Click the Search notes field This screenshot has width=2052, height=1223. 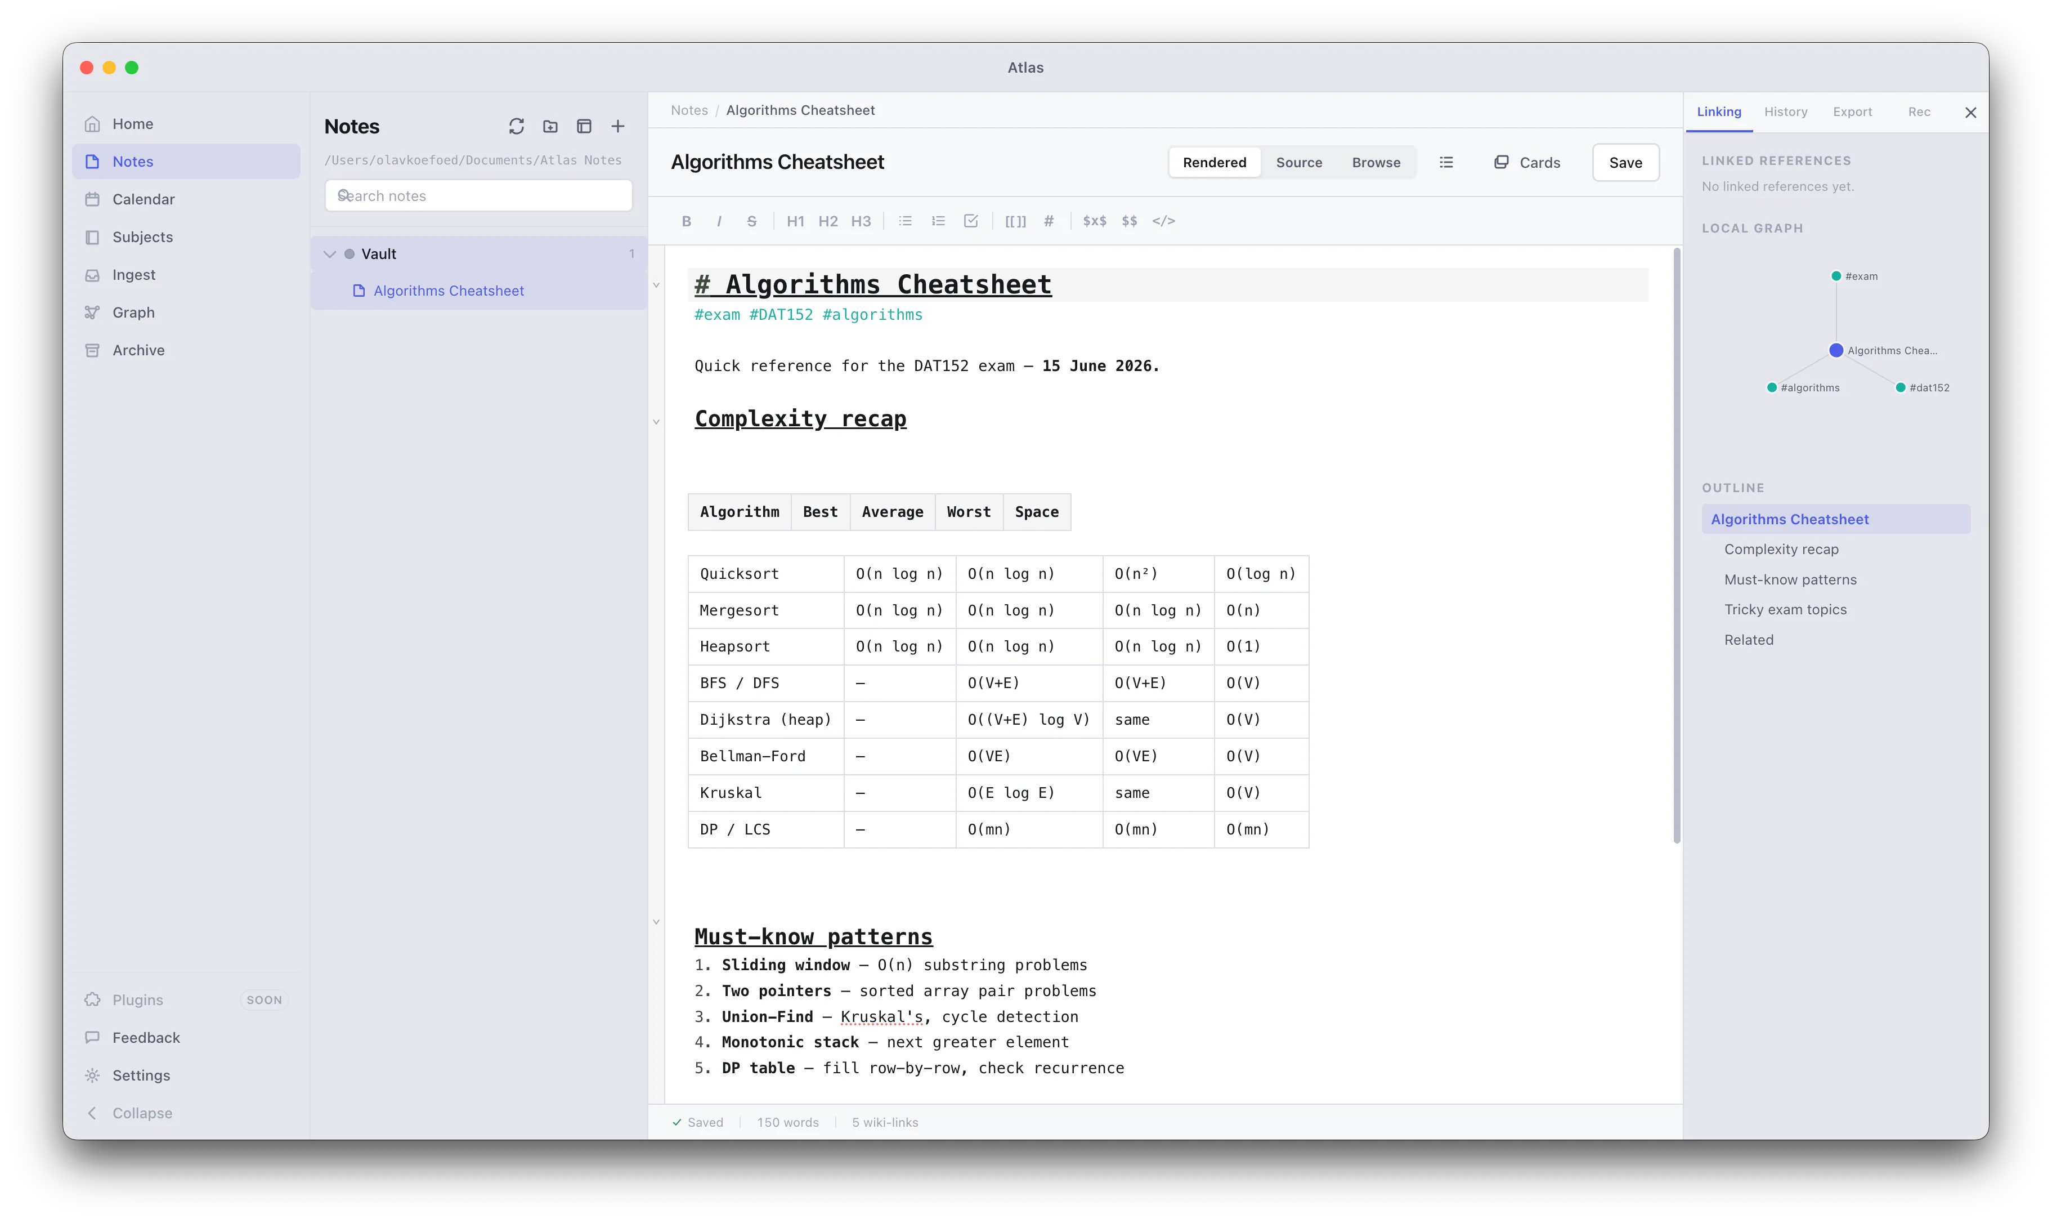[x=478, y=196]
